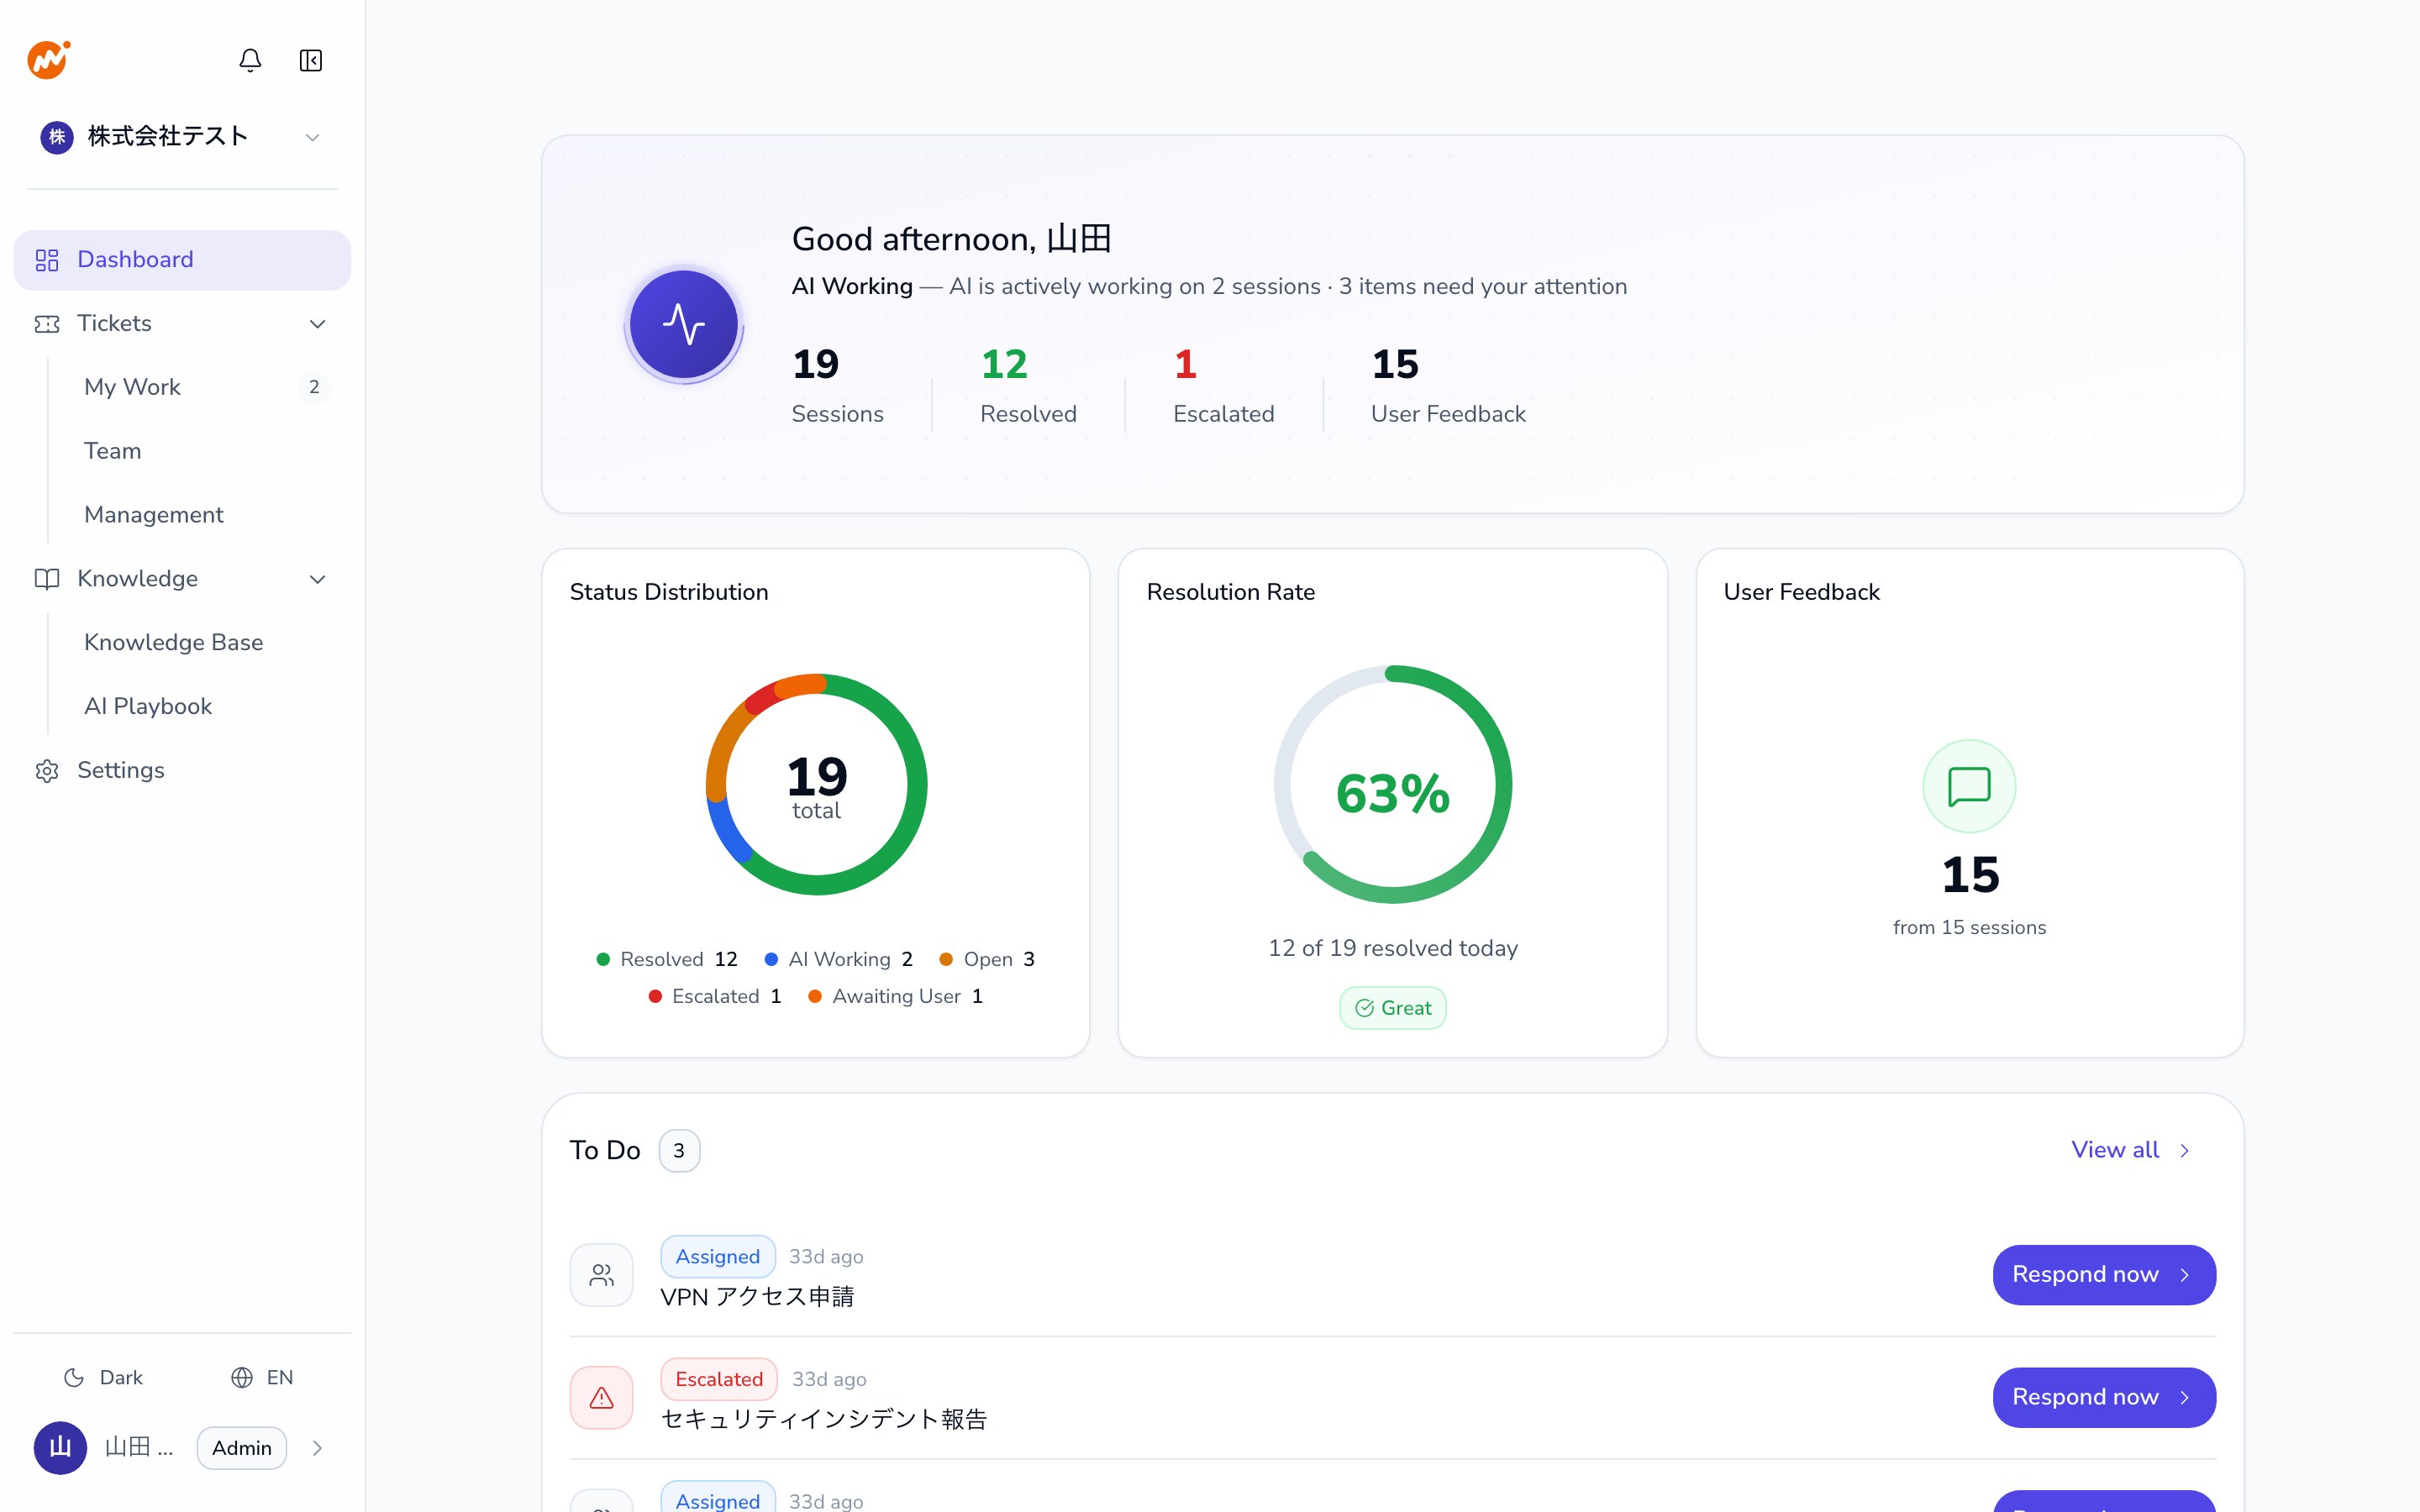Click the Status Distribution heading
The height and width of the screenshot is (1512, 2420).
(669, 592)
